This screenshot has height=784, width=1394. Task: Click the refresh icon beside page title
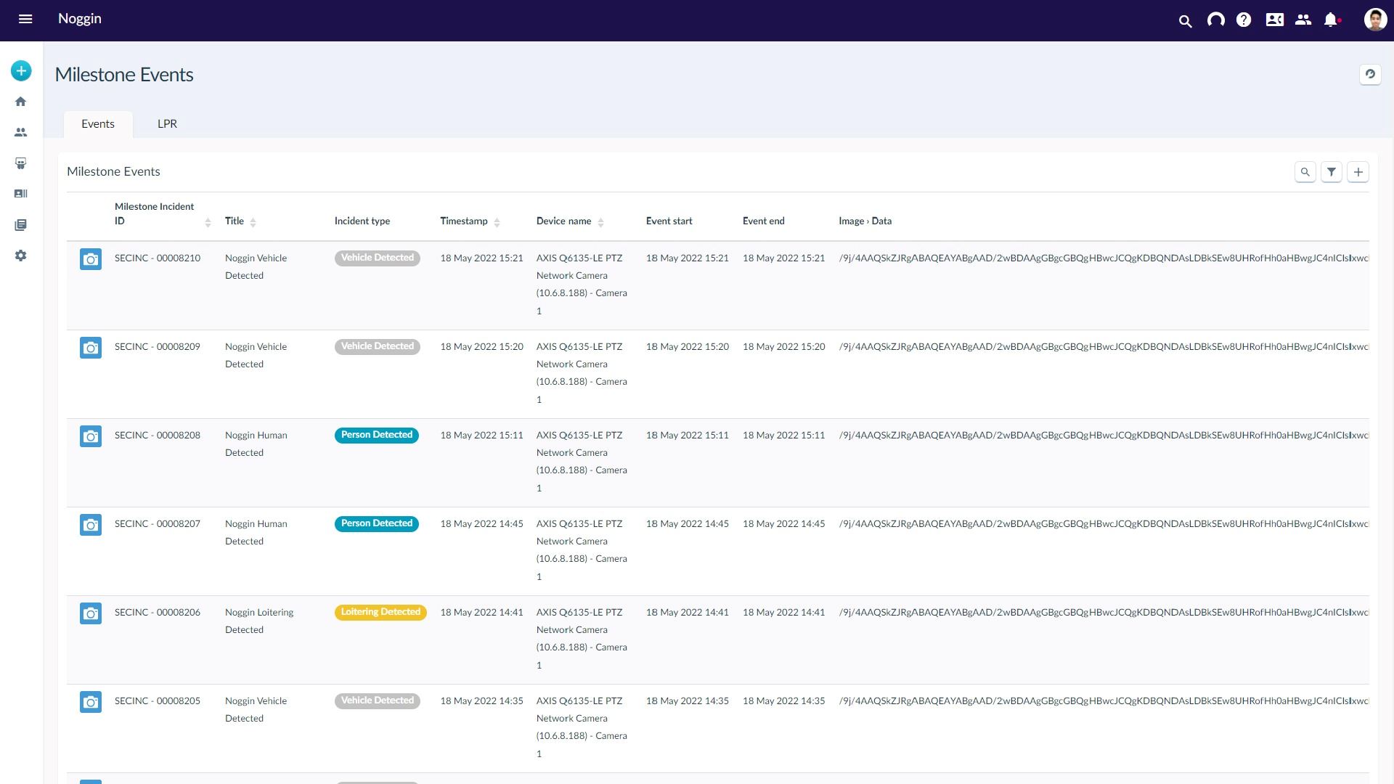point(1370,74)
